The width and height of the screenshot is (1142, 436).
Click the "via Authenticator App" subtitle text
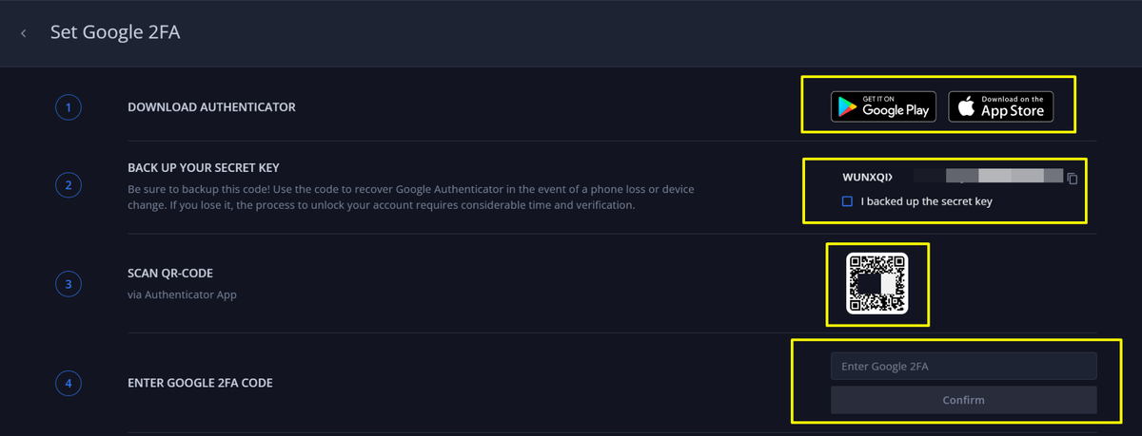tap(182, 294)
